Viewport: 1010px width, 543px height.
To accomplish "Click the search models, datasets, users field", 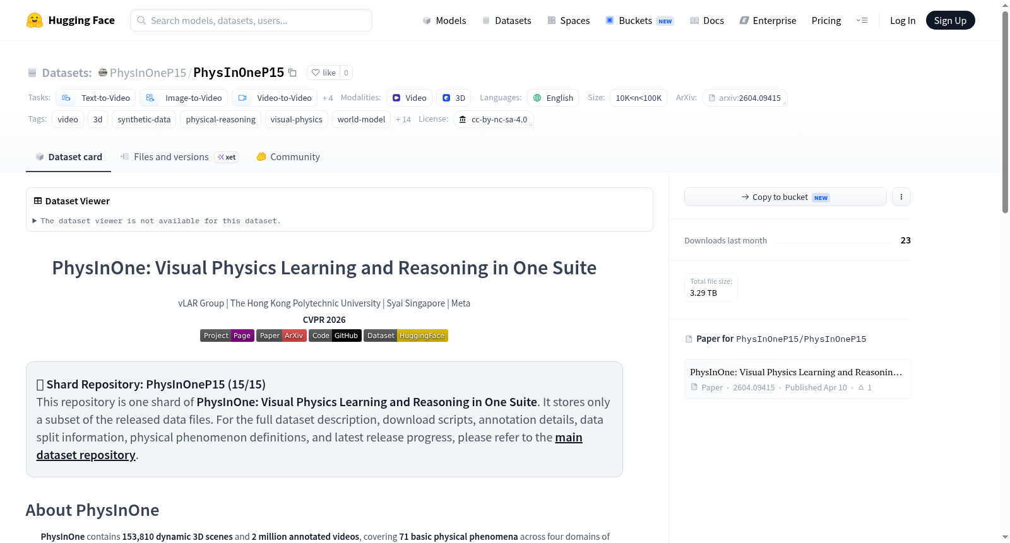I will tap(251, 20).
